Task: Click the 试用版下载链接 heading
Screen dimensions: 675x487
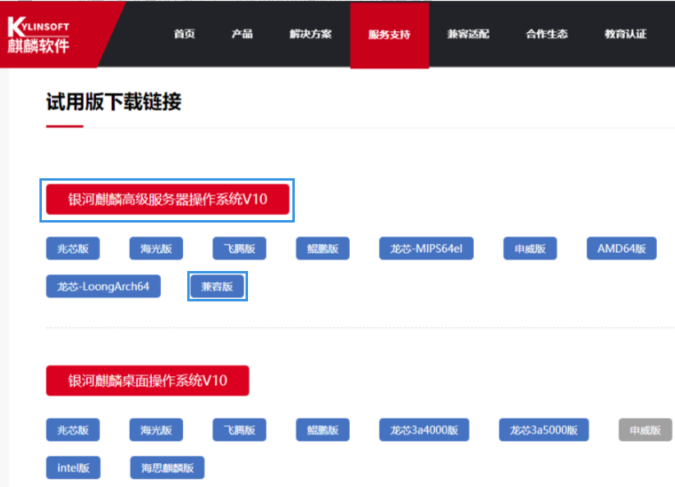Action: 113,102
